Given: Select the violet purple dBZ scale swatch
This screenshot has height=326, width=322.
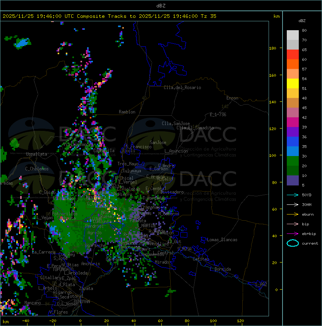Looking at the screenshot, I should (293, 132).
